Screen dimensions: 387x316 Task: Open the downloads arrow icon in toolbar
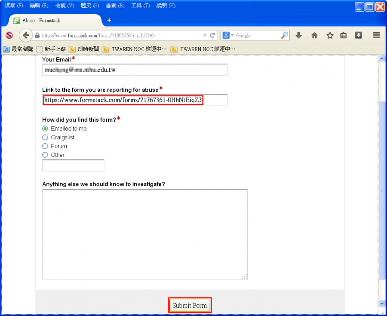click(299, 36)
